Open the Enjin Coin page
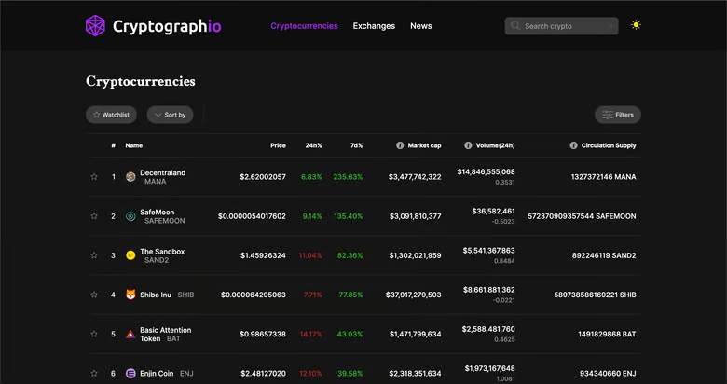The width and height of the screenshot is (727, 384). [157, 374]
